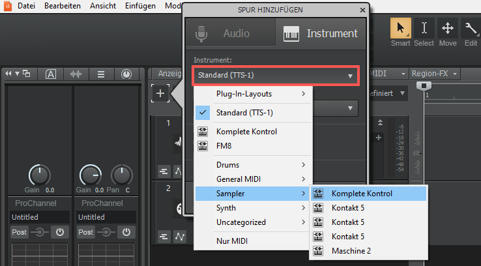The width and height of the screenshot is (481, 266).
Task: Click the inspector dock windows icon
Action: point(27,73)
